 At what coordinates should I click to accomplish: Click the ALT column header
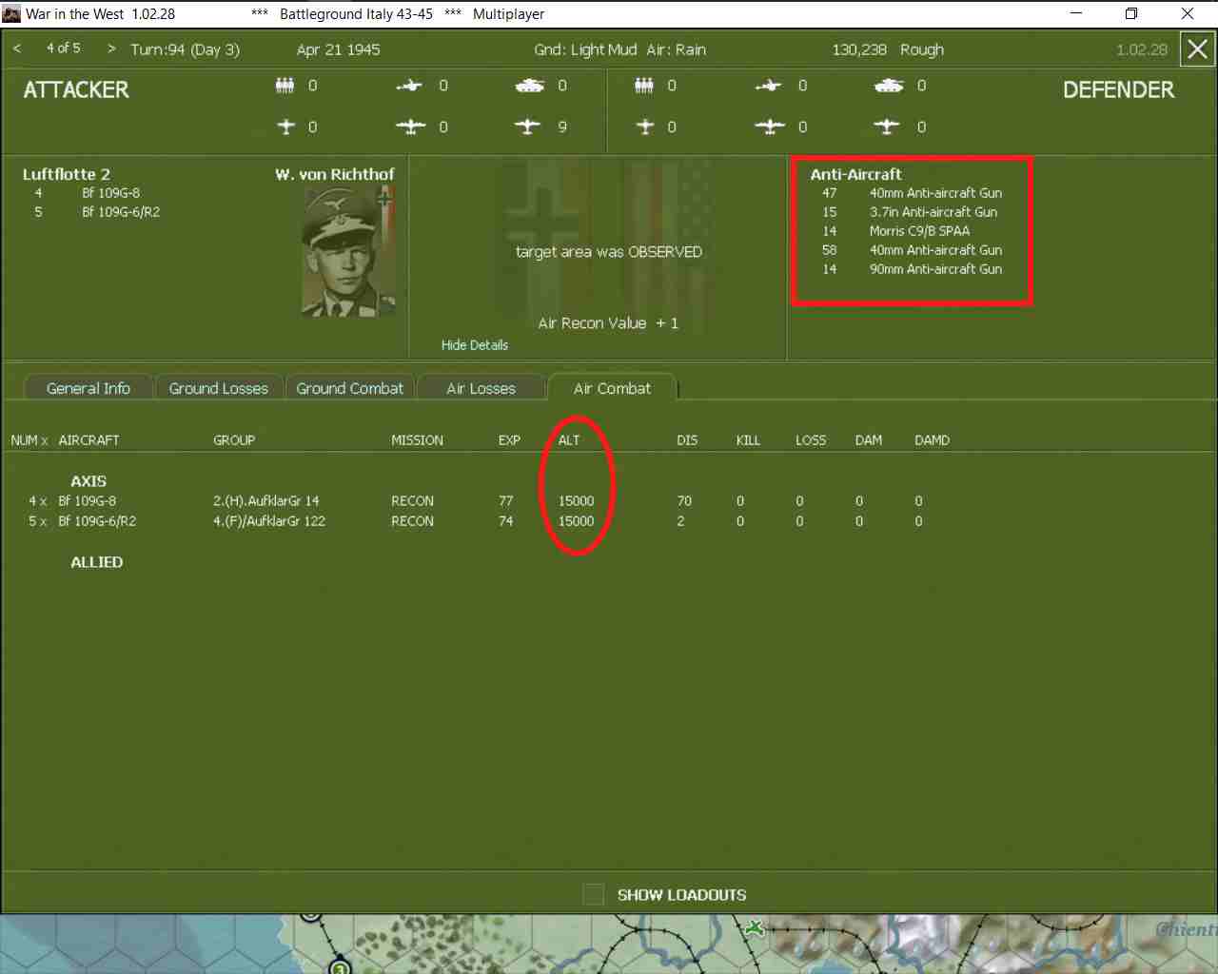tap(569, 440)
